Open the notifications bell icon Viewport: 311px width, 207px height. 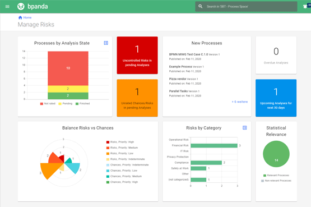pos(305,7)
